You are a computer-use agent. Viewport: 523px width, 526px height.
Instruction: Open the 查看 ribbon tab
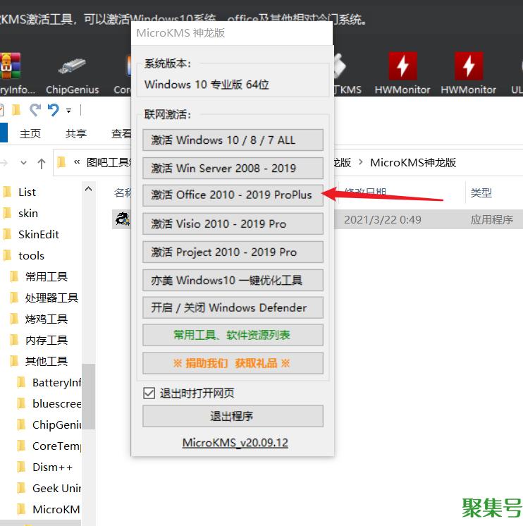click(121, 133)
